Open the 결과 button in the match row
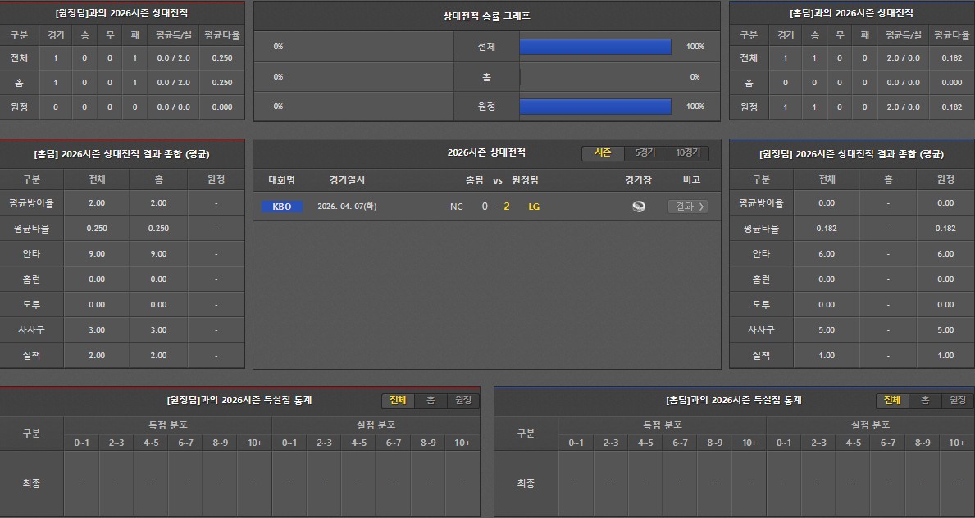 [x=687, y=207]
